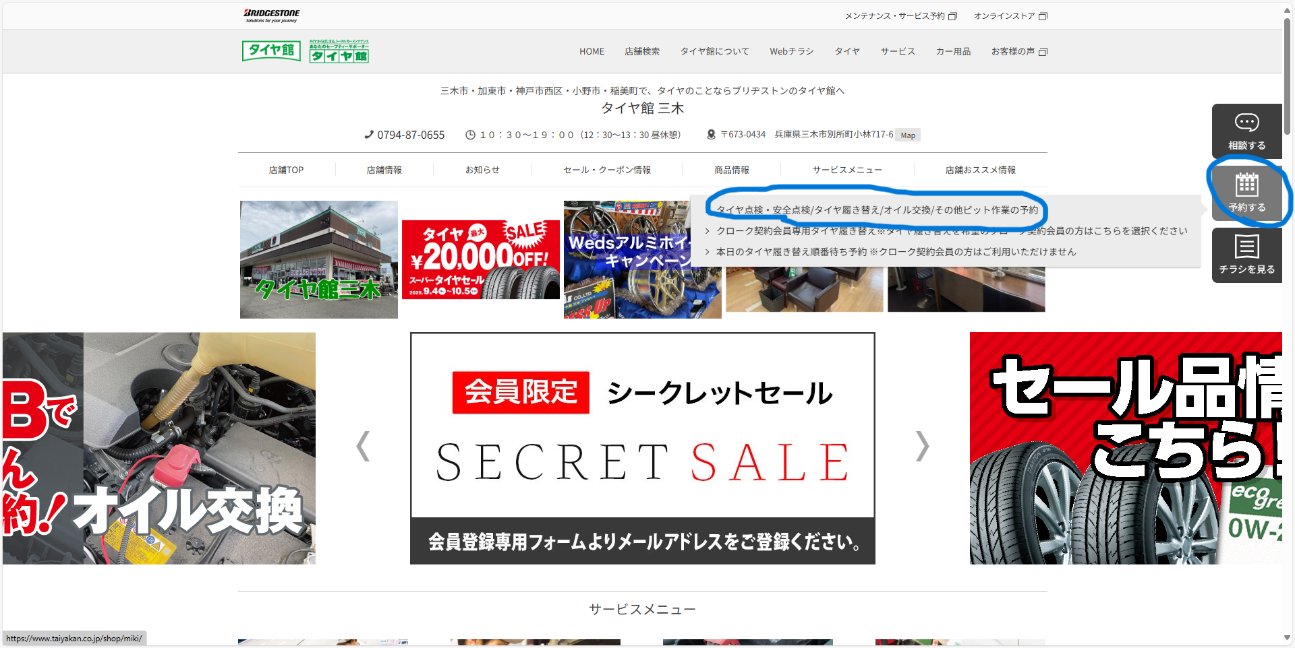1295x648 pixels.
Task: Open the Webチラシ menu item
Action: click(791, 51)
